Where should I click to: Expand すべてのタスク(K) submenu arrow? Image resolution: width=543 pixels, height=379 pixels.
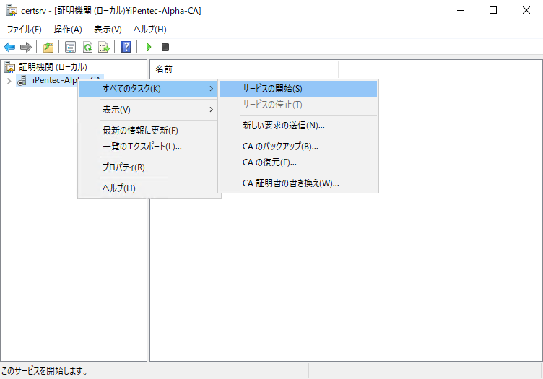click(212, 89)
